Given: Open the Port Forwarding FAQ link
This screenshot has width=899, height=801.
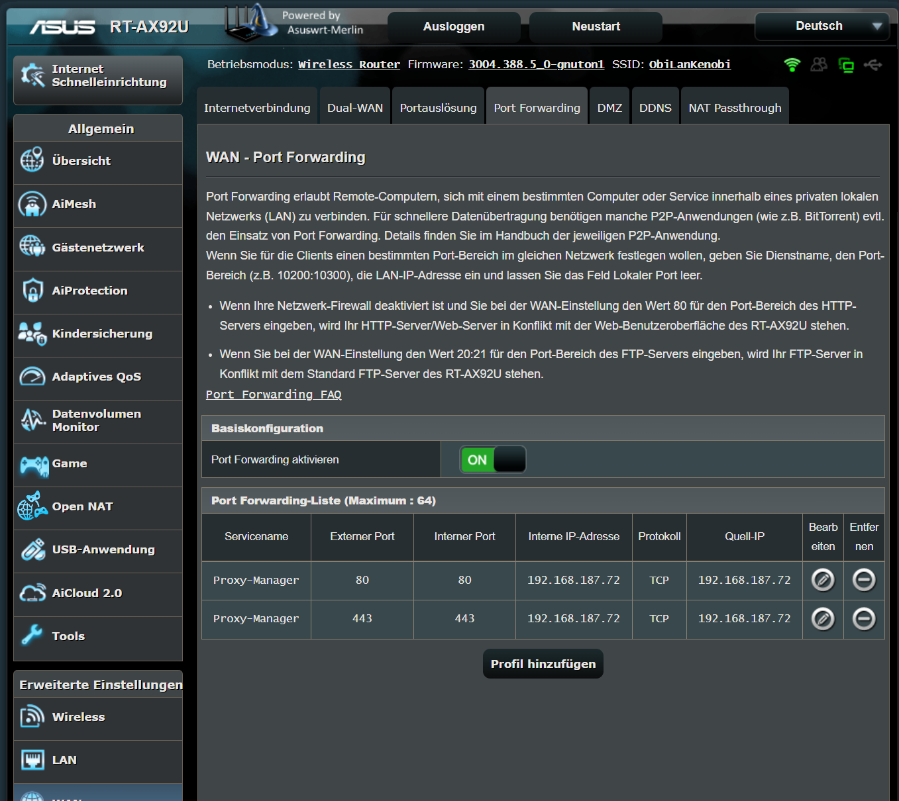Looking at the screenshot, I should 274,395.
